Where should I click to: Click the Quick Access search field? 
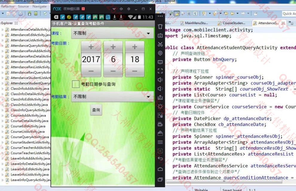tap(289, 13)
